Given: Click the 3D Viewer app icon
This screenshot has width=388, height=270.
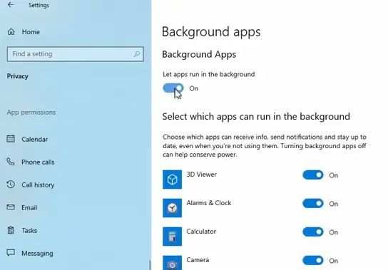Looking at the screenshot, I should point(172,180).
